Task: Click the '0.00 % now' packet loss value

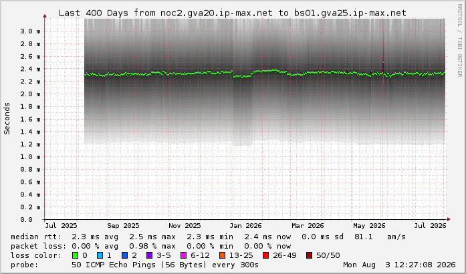Action: pyautogui.click(x=267, y=246)
